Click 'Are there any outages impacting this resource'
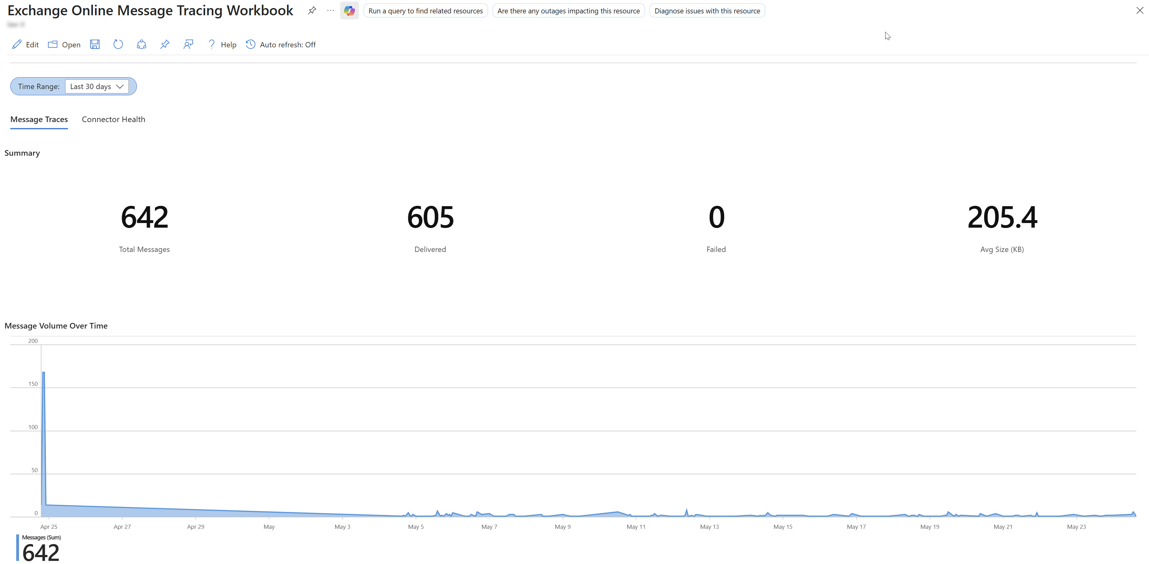The image size is (1149, 564). pos(568,11)
